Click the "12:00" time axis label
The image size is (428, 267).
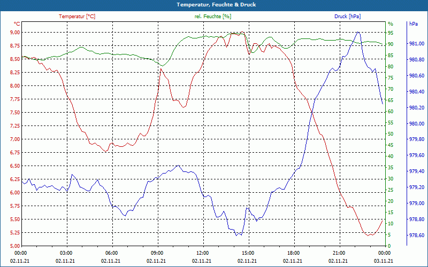tap(202, 253)
